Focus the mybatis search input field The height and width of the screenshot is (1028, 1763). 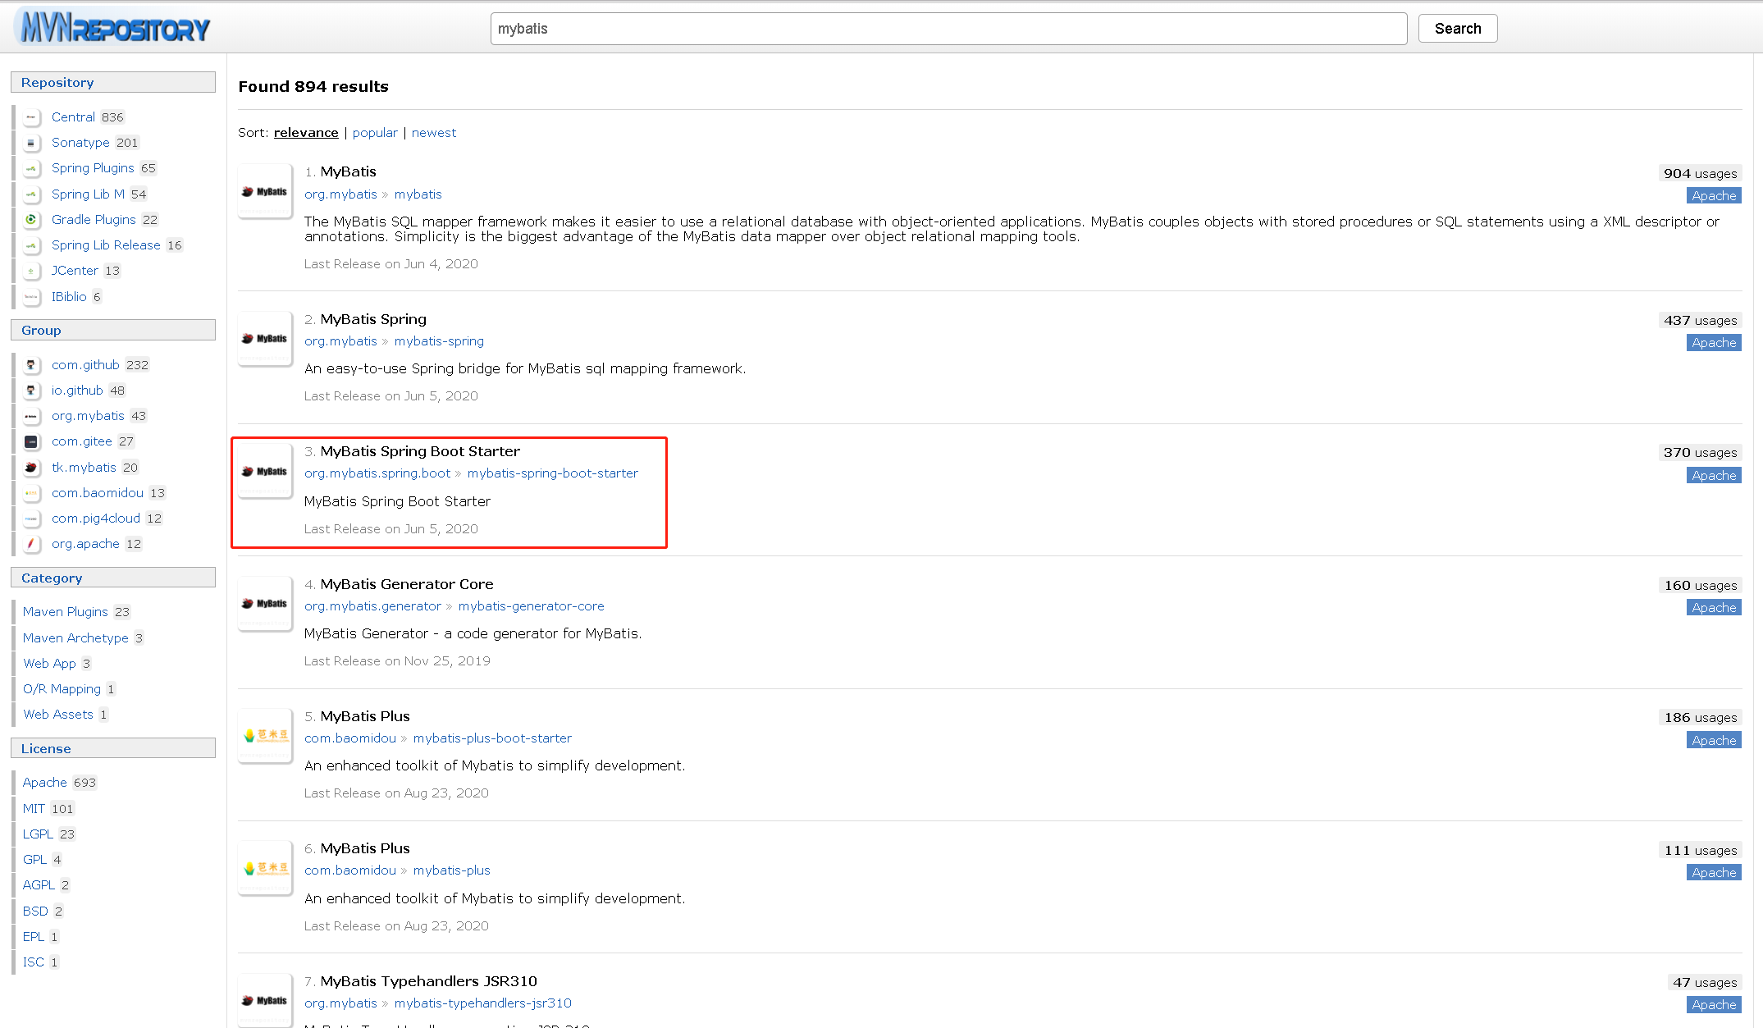pos(948,29)
